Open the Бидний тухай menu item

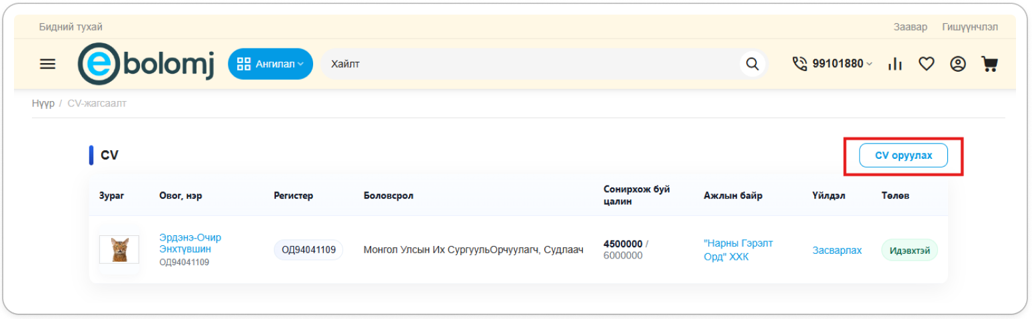[71, 27]
